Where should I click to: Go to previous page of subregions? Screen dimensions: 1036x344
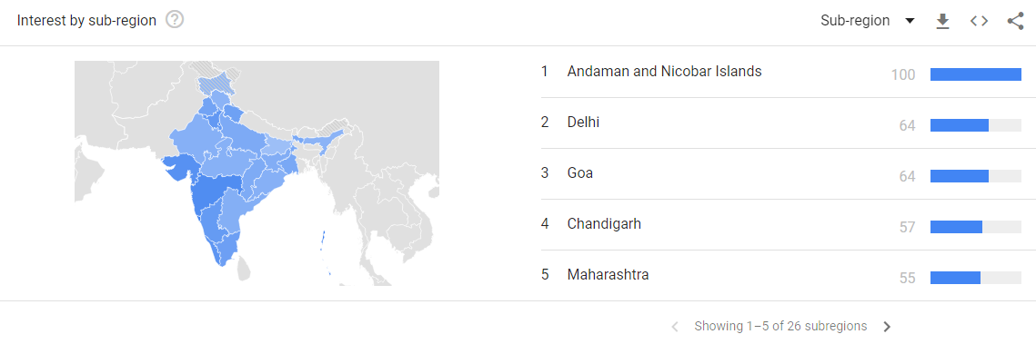coord(675,326)
